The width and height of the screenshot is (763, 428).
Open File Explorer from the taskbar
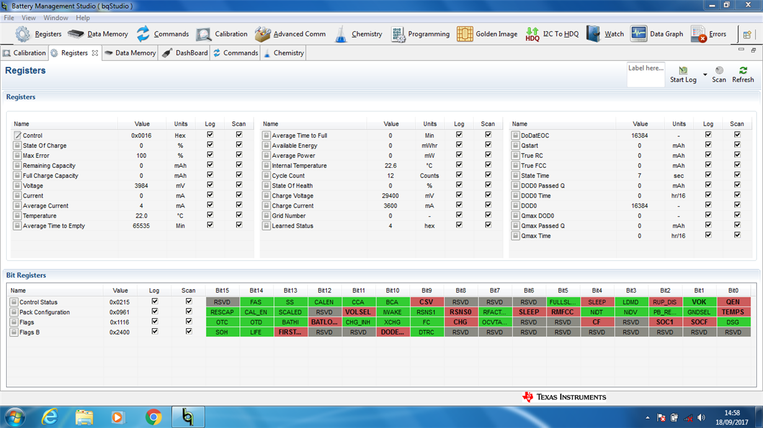point(84,417)
